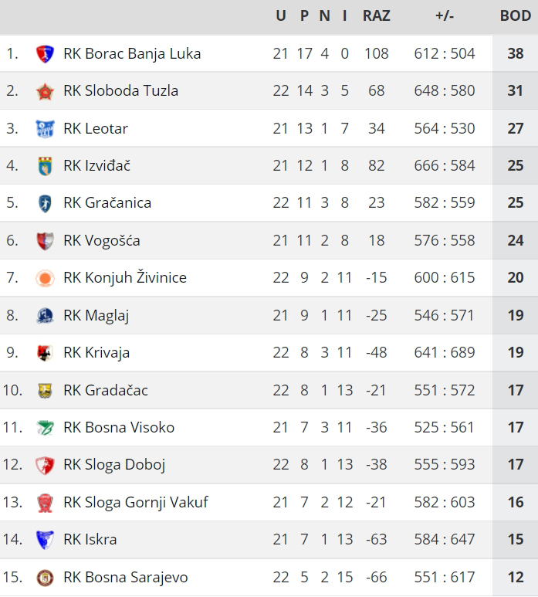
Task: Select the RK Sloga Doboj team name
Action: coord(114,465)
